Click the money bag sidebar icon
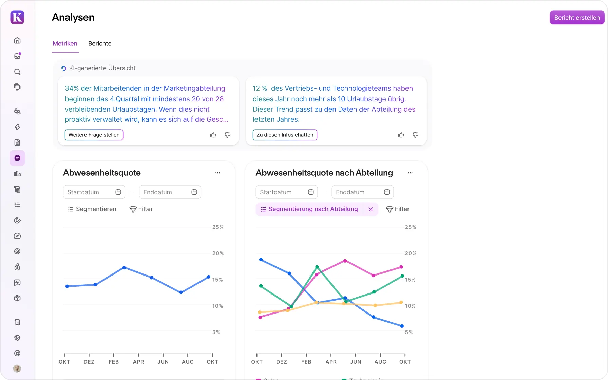This screenshot has height=380, width=608. 17,267
